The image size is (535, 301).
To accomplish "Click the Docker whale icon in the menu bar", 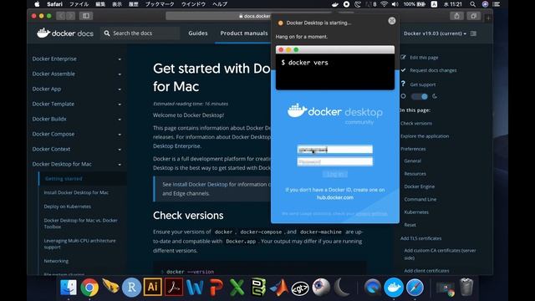I will [x=334, y=4].
